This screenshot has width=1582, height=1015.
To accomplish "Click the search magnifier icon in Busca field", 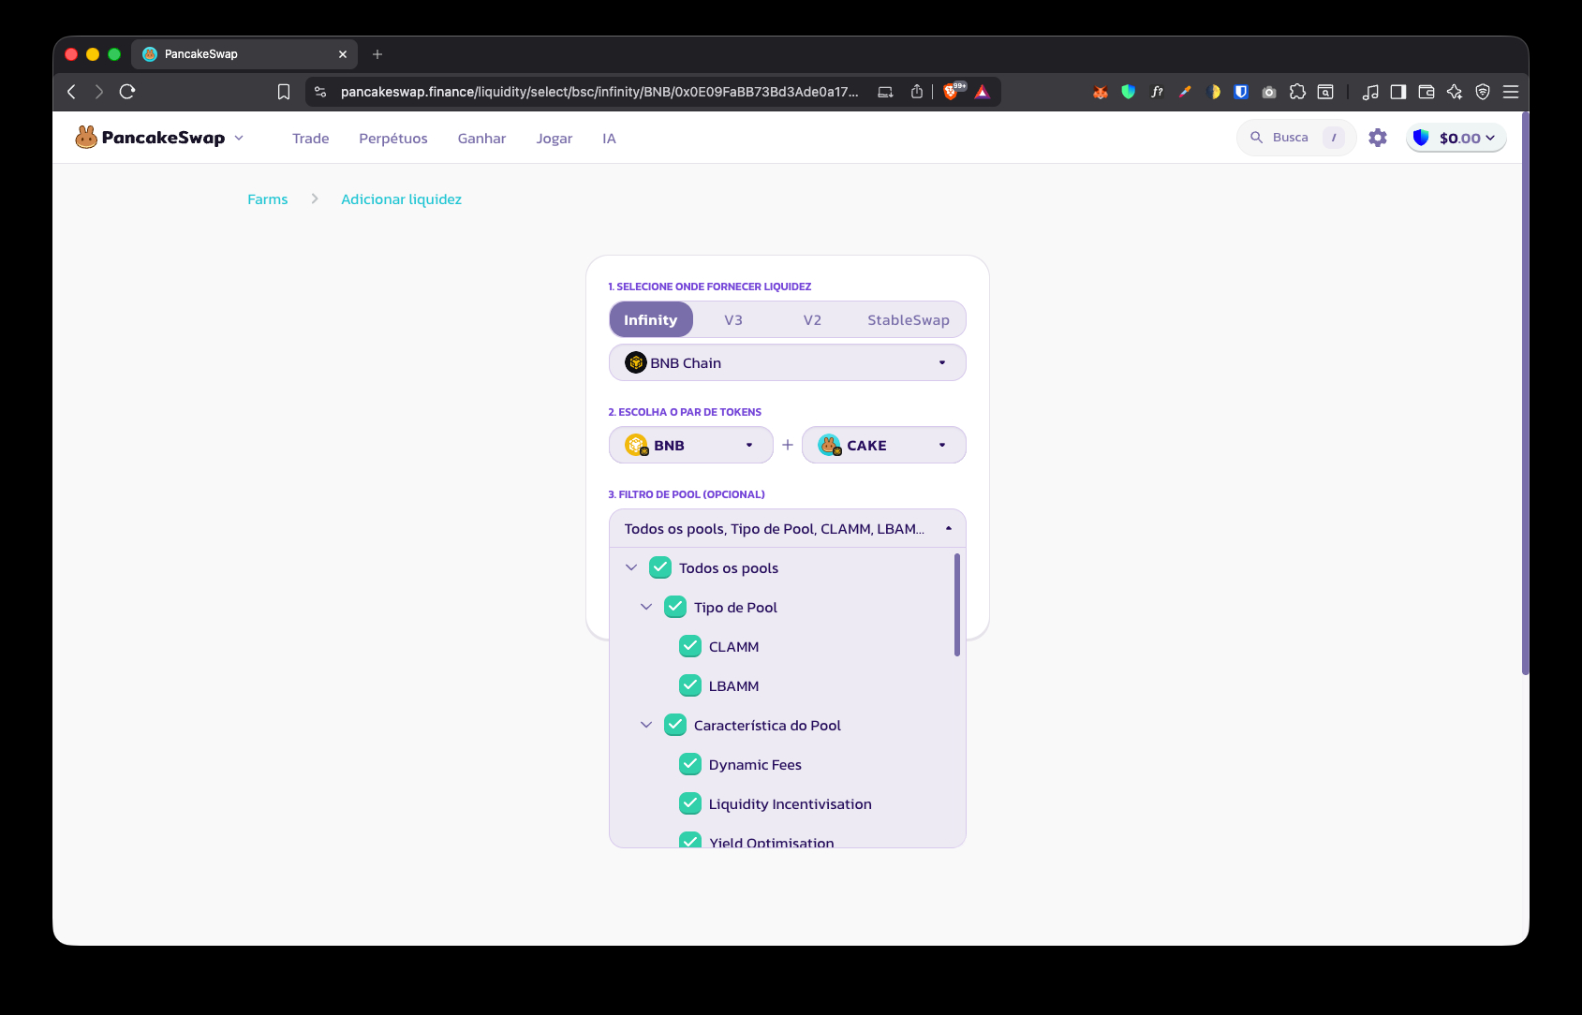I will point(1257,138).
